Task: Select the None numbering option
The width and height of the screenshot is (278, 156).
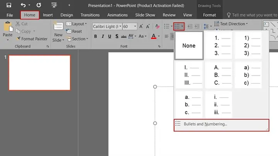Action: point(189,45)
